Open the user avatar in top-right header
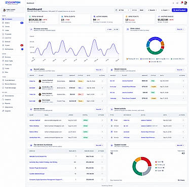This screenshot has height=187, width=189. (x=185, y=3)
